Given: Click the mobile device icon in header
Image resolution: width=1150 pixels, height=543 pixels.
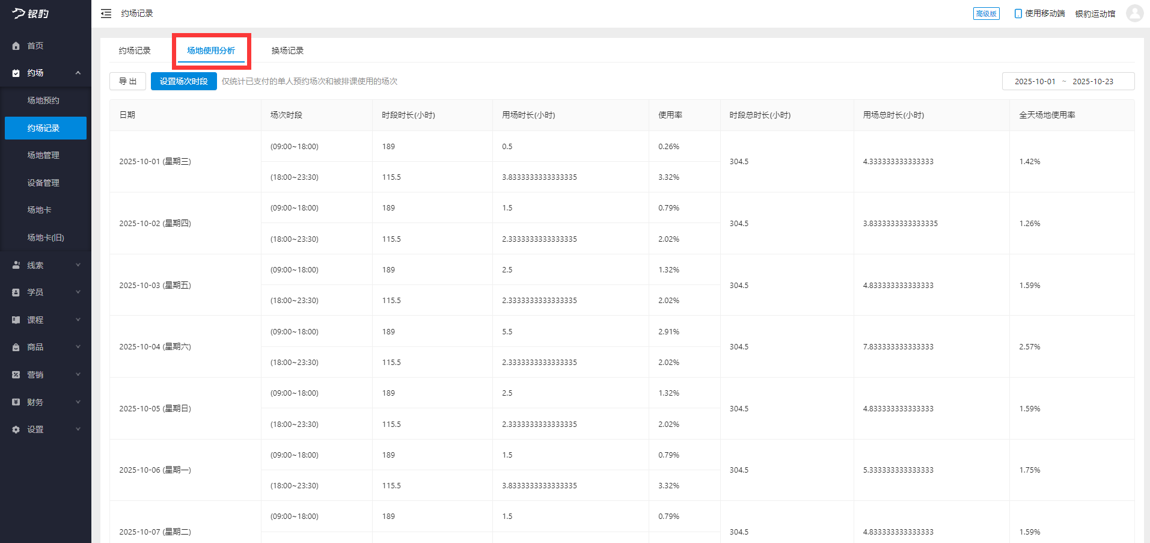Looking at the screenshot, I should (x=1018, y=13).
